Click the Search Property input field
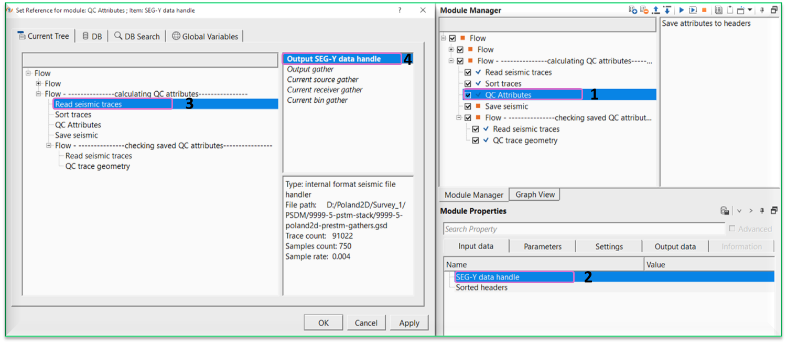Screen dimensions: 787x344 [x=584, y=229]
